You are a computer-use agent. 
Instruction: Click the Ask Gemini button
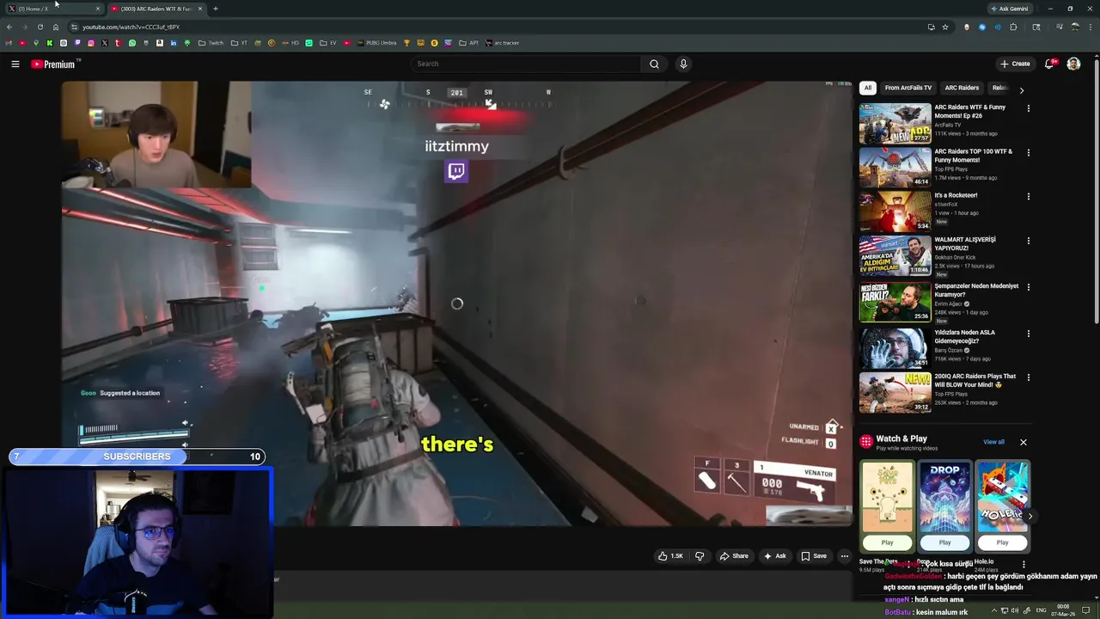pos(1009,9)
